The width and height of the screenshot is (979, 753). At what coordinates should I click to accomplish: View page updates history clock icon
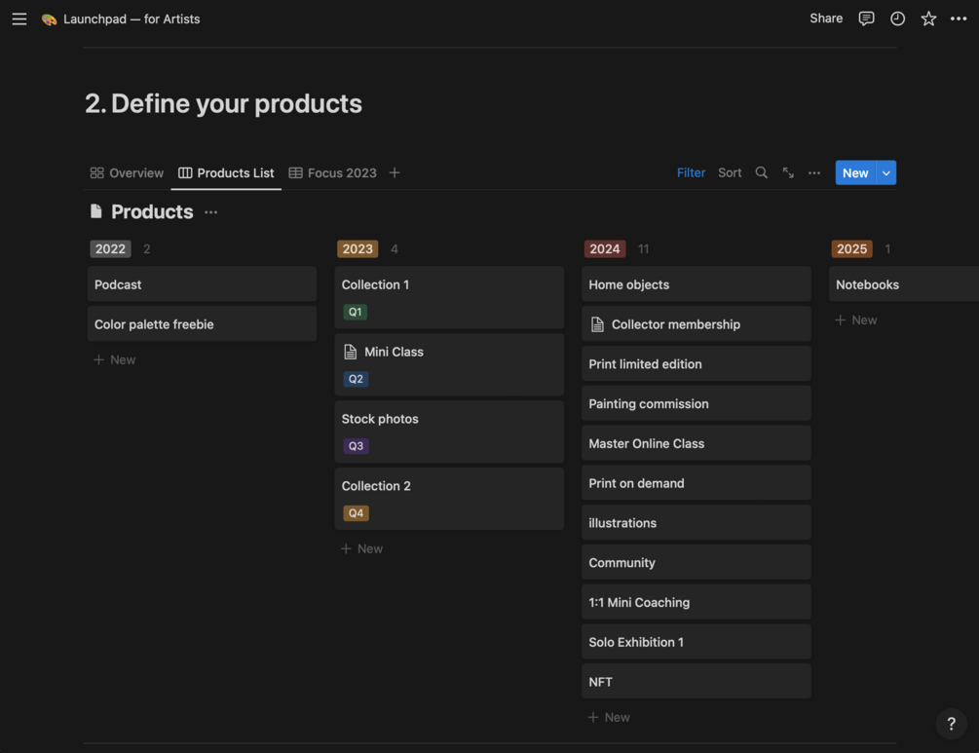(x=897, y=19)
